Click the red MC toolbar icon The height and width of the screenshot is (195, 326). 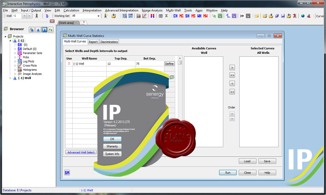tap(181, 16)
